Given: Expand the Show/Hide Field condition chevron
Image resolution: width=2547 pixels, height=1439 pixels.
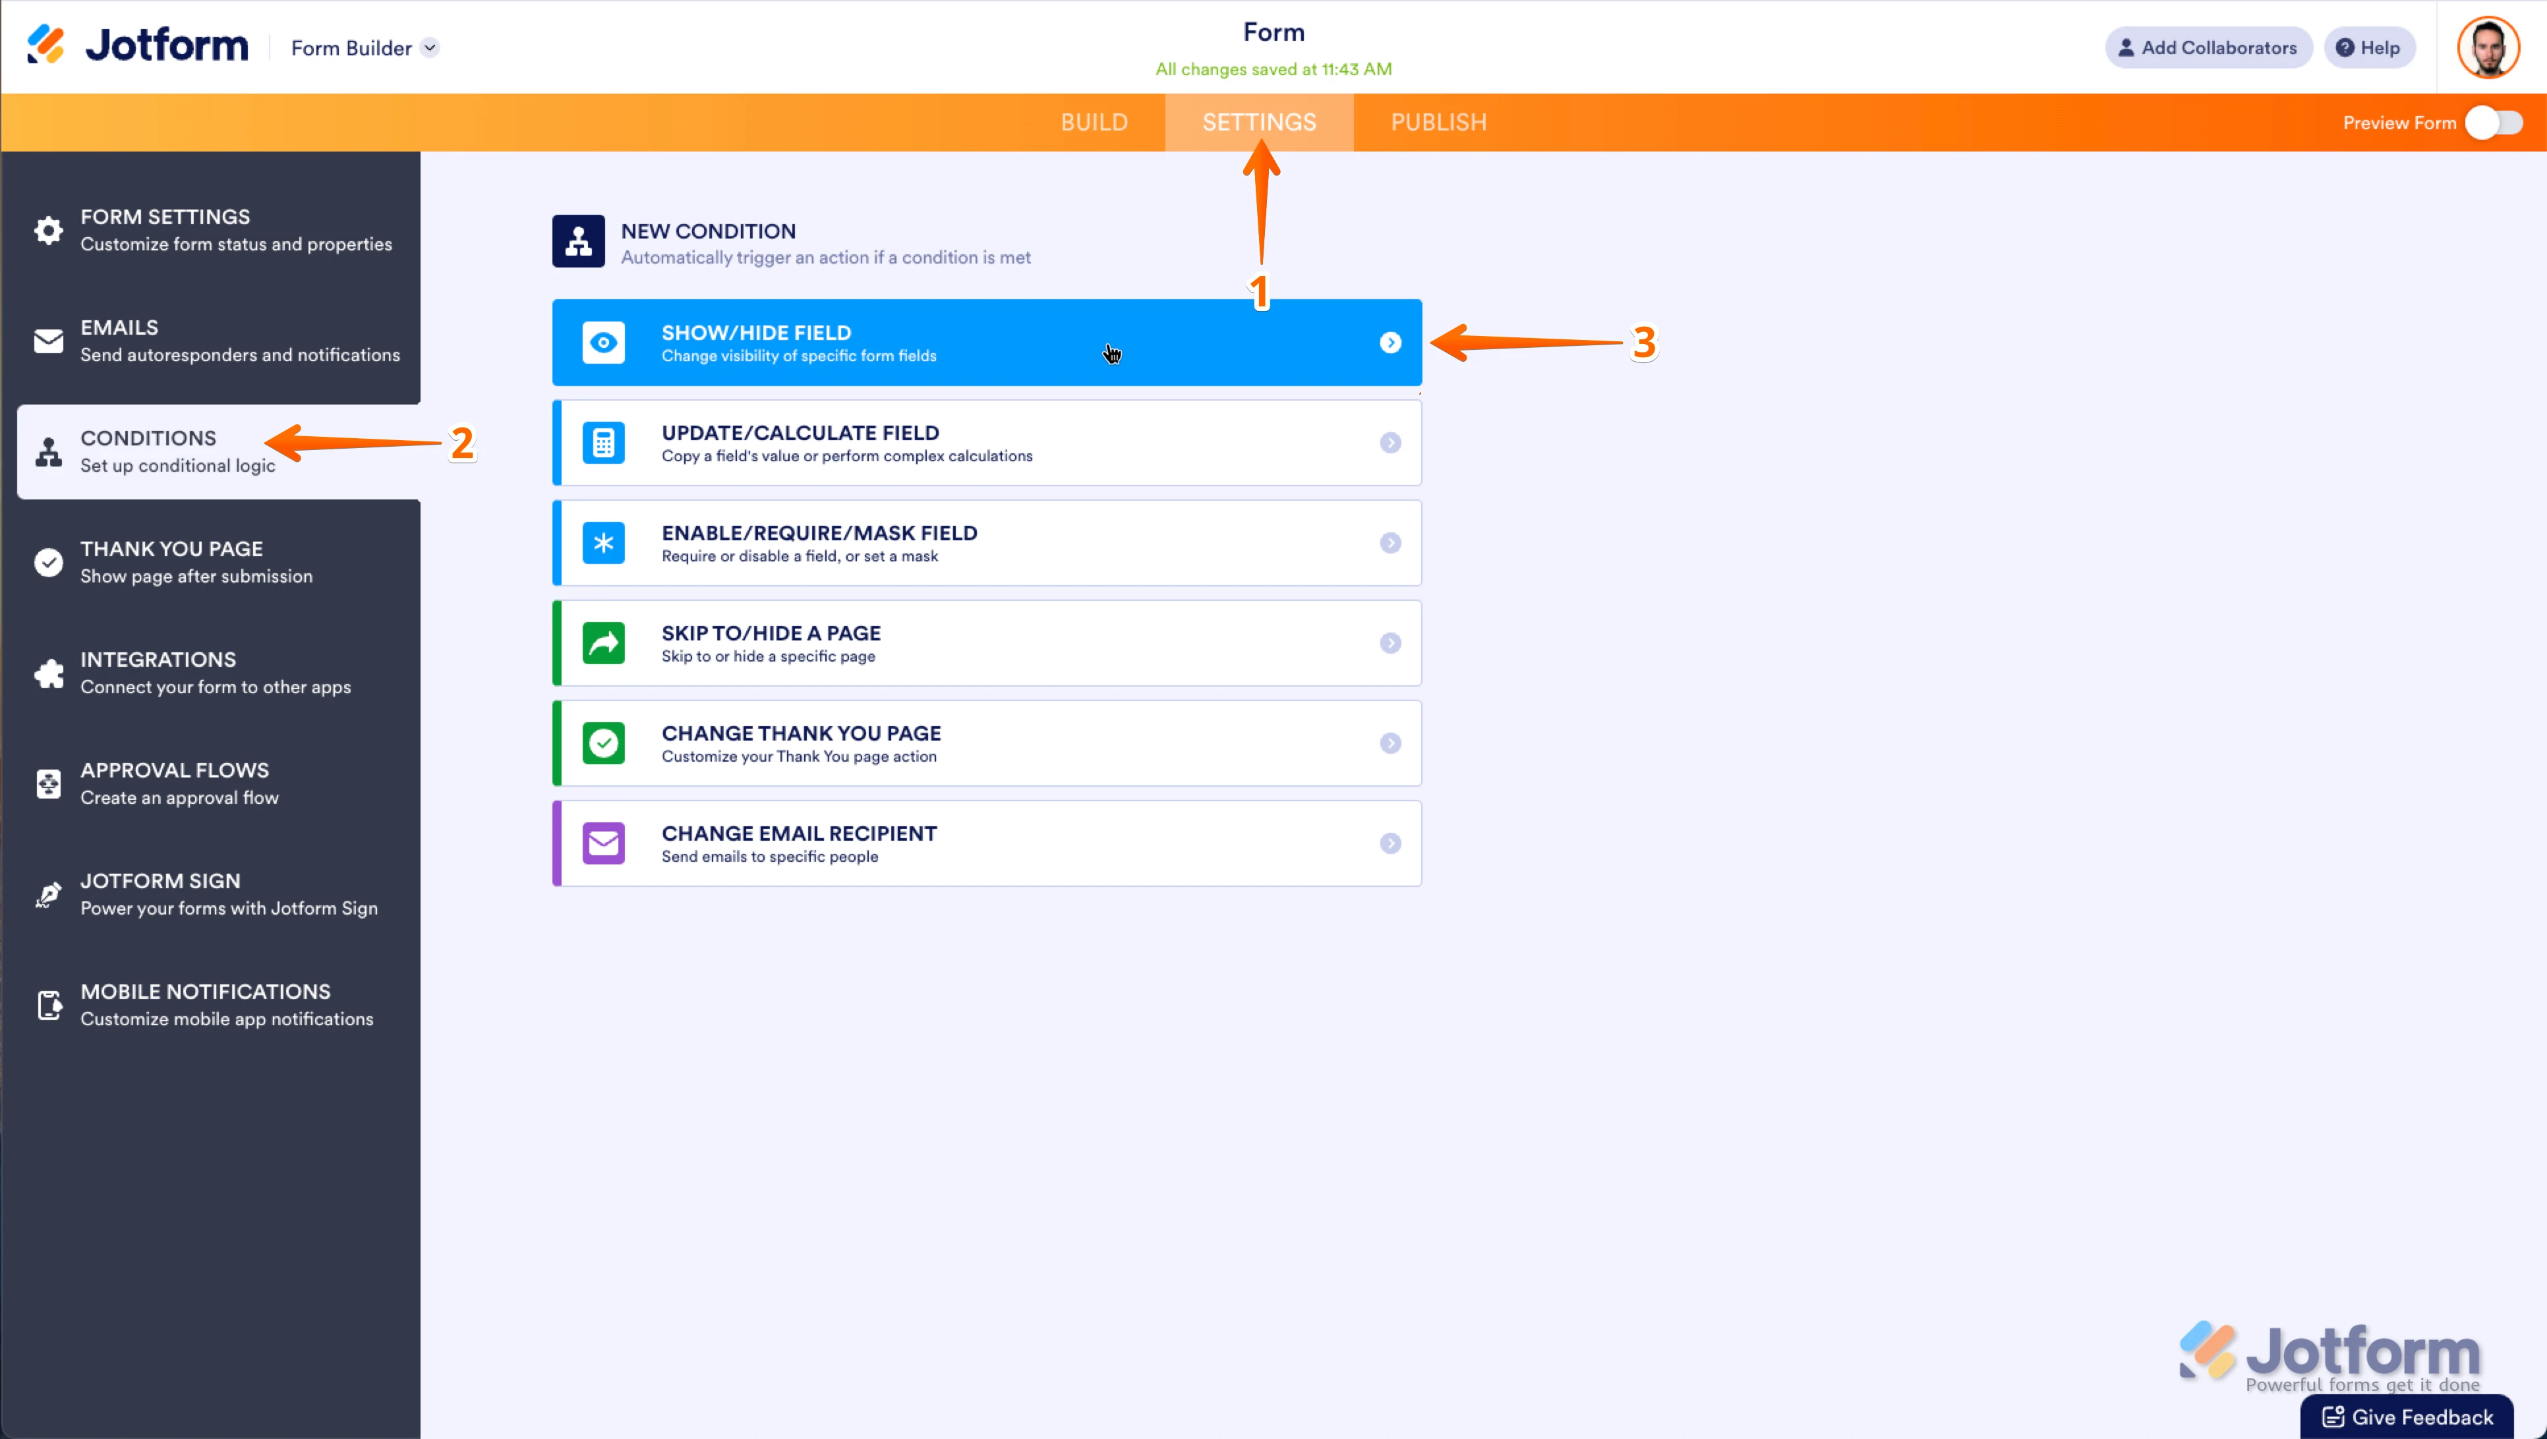Looking at the screenshot, I should pos(1391,342).
